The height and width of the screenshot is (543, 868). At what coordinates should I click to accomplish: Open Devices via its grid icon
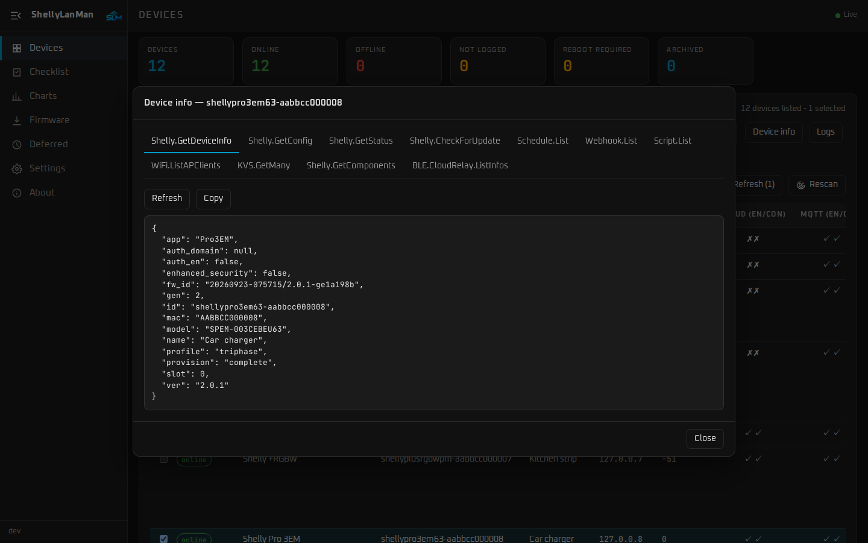pyautogui.click(x=17, y=48)
